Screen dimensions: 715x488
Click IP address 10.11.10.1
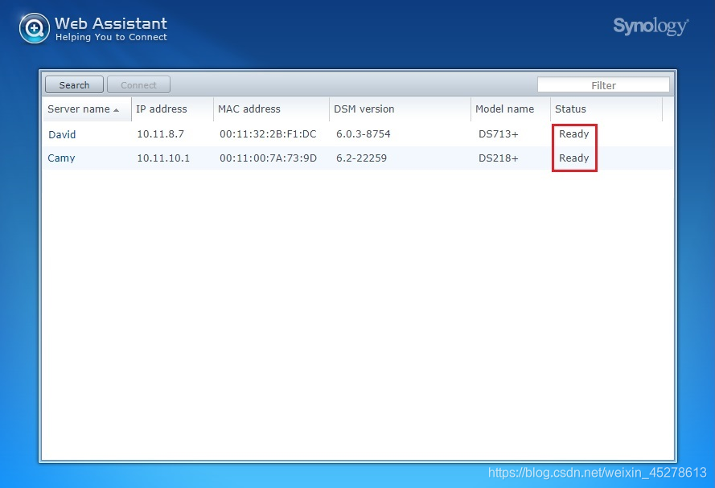tap(163, 158)
